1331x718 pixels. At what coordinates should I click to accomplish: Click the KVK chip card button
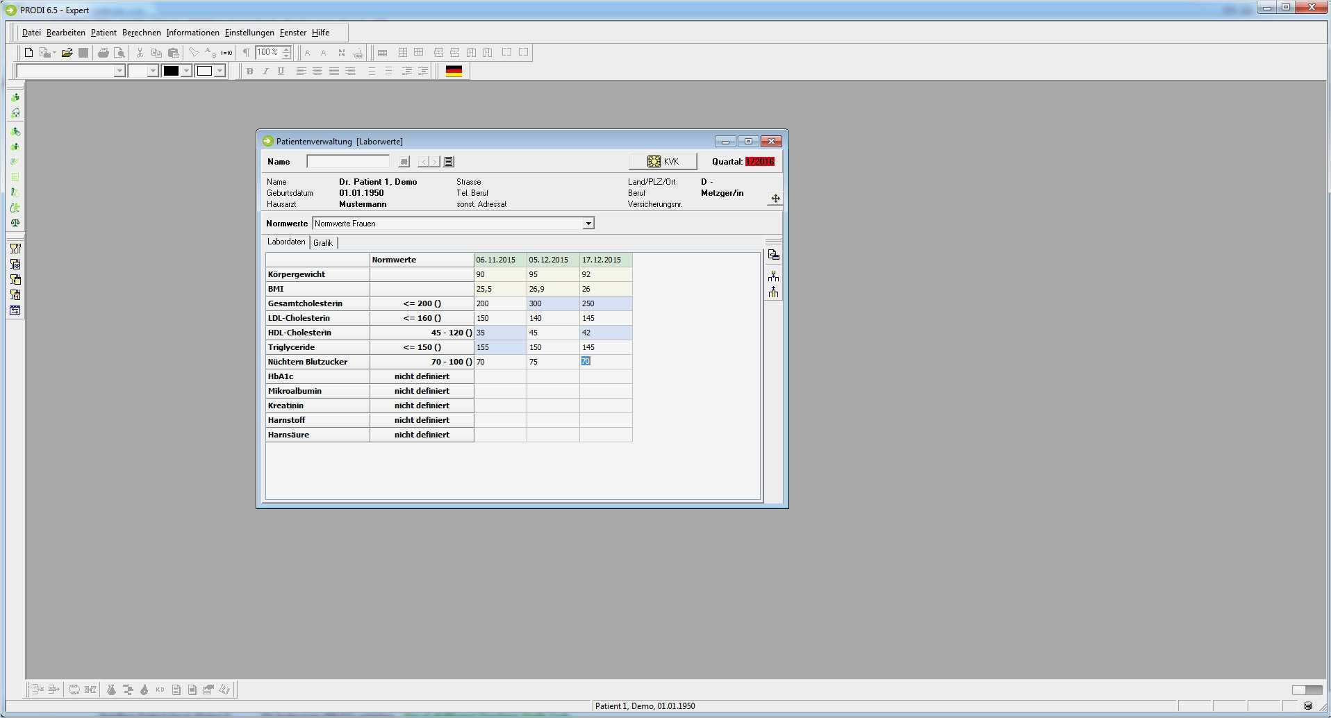click(662, 162)
